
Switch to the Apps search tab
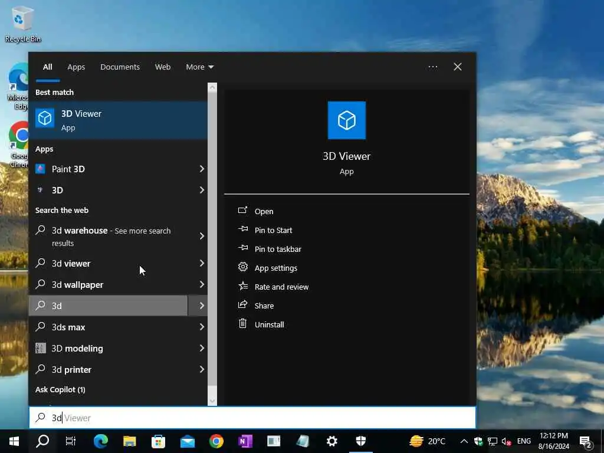[x=76, y=67]
